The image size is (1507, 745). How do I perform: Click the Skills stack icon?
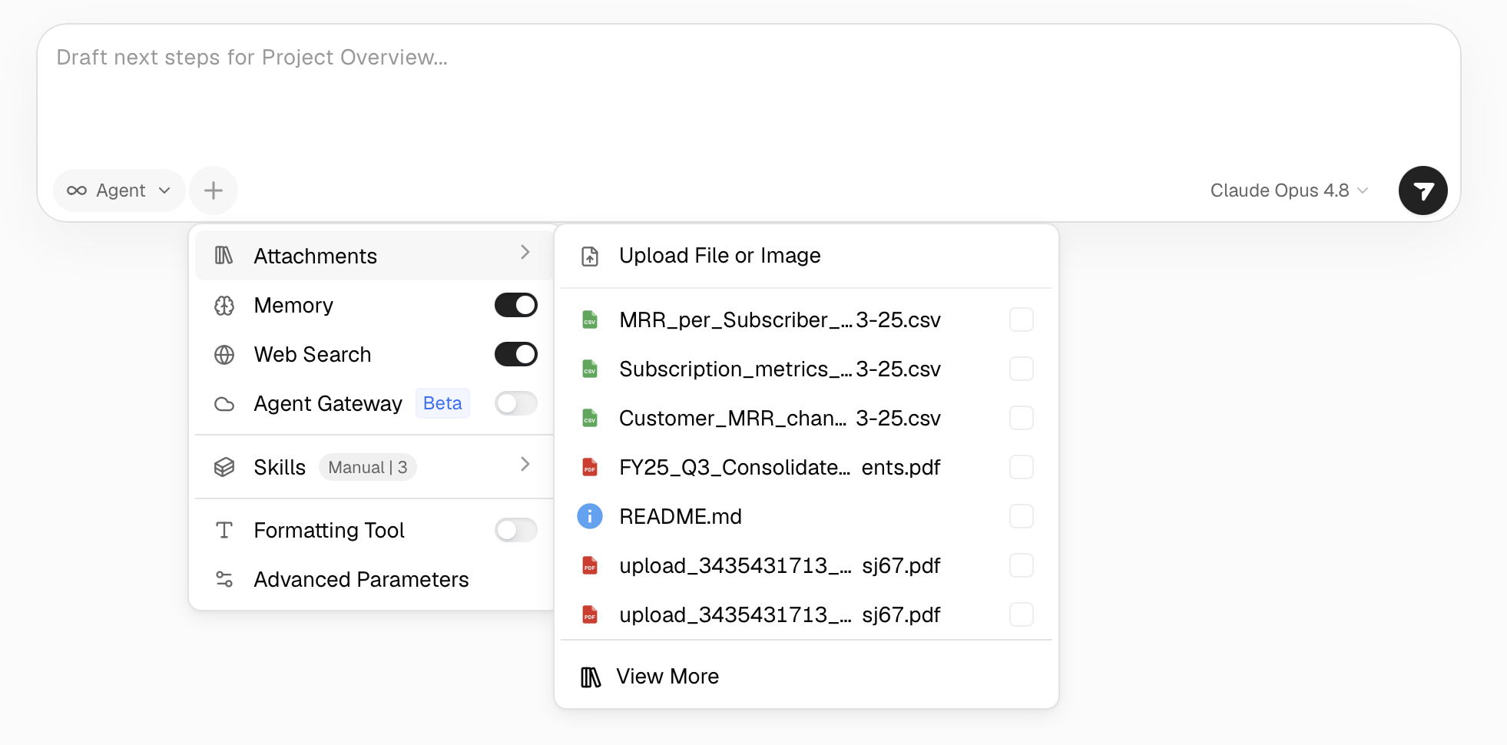[x=224, y=467]
